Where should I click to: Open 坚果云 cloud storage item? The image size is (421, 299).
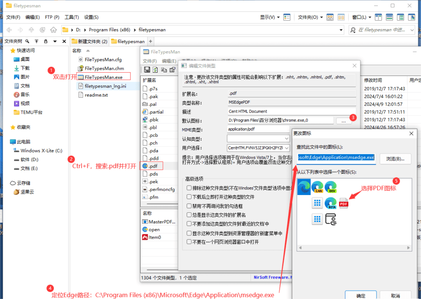(23, 192)
